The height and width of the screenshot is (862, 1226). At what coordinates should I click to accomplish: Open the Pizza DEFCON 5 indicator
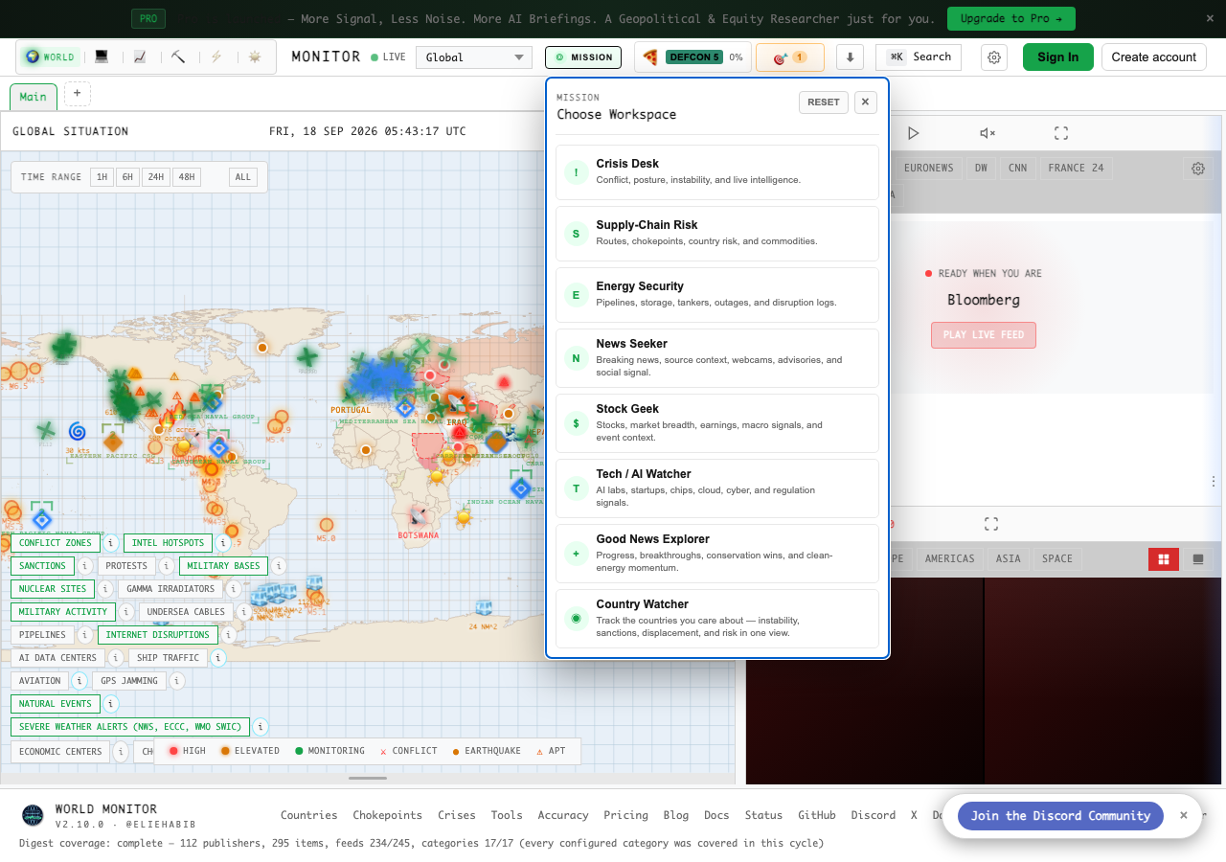(x=692, y=57)
